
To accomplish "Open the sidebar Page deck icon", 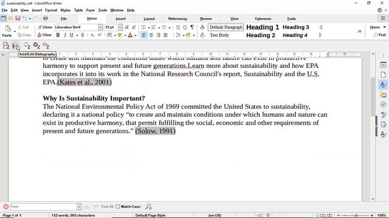I will (384, 74).
